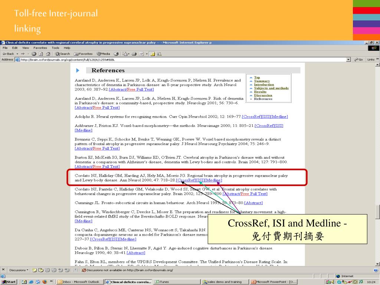Open the Edit menu

click(x=15, y=48)
